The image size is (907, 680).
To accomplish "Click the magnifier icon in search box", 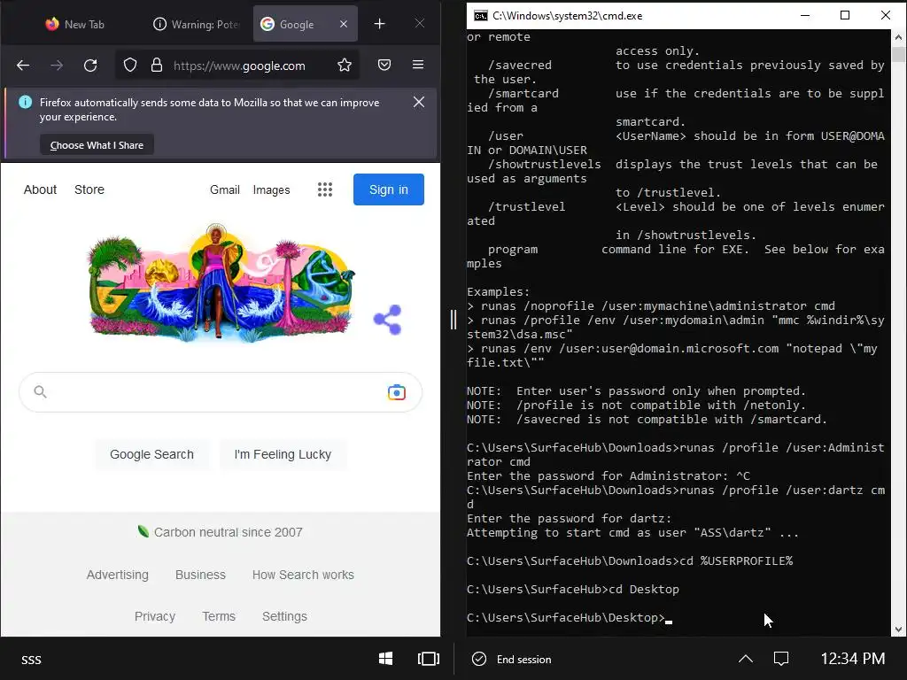I will pyautogui.click(x=40, y=392).
